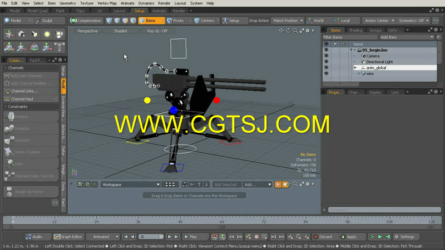Select the Scale tool icon
This screenshot has height=250, width=445.
(x=47, y=47)
